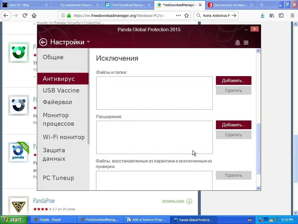Click Удалить for Файлы и папки
Image resolution: width=298 pixels, height=224 pixels.
(x=234, y=90)
